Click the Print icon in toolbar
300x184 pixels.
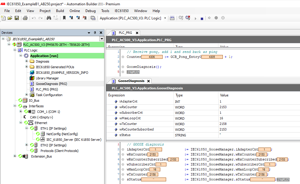(25, 18)
